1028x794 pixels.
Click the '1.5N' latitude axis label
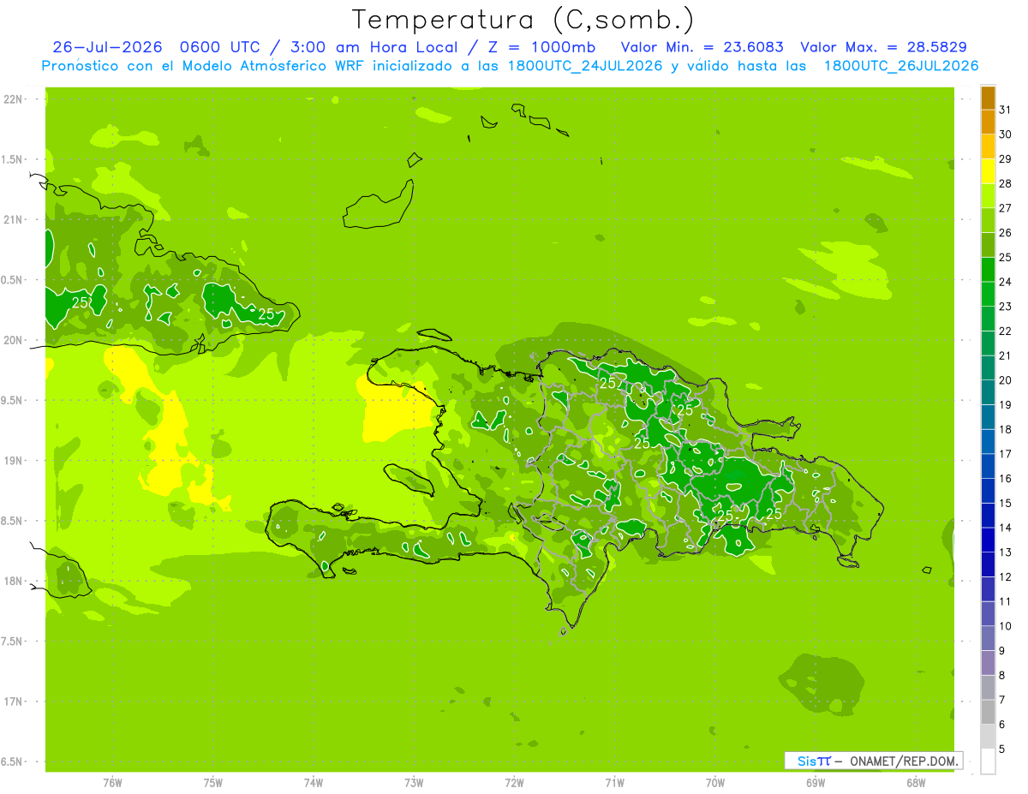pyautogui.click(x=13, y=159)
